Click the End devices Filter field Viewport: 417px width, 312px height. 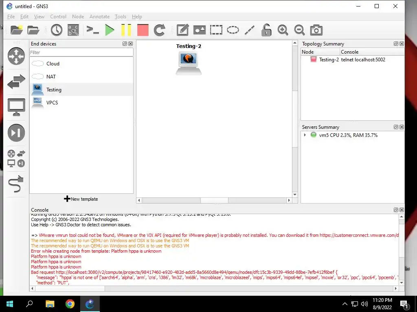point(81,52)
